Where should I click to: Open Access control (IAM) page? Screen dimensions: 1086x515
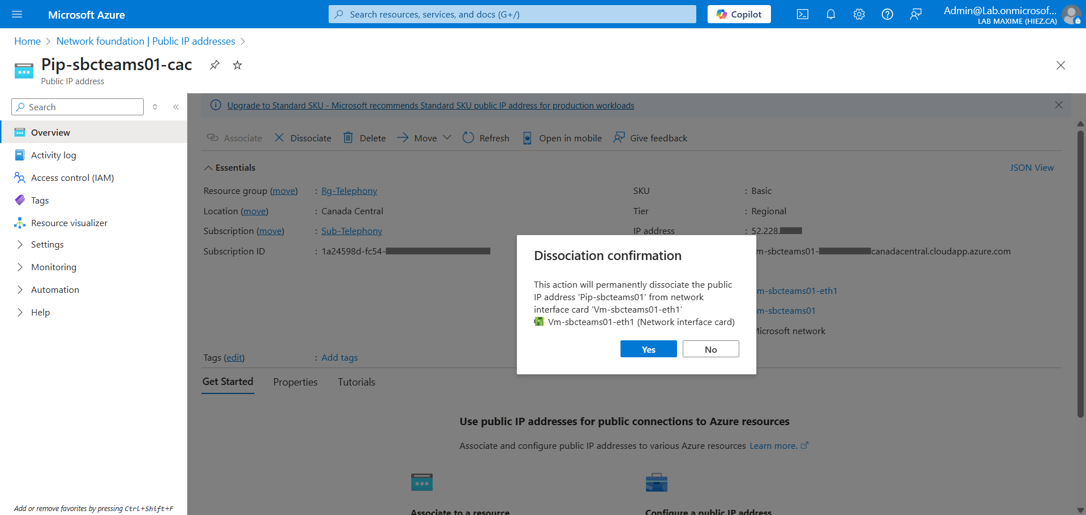[x=72, y=178]
